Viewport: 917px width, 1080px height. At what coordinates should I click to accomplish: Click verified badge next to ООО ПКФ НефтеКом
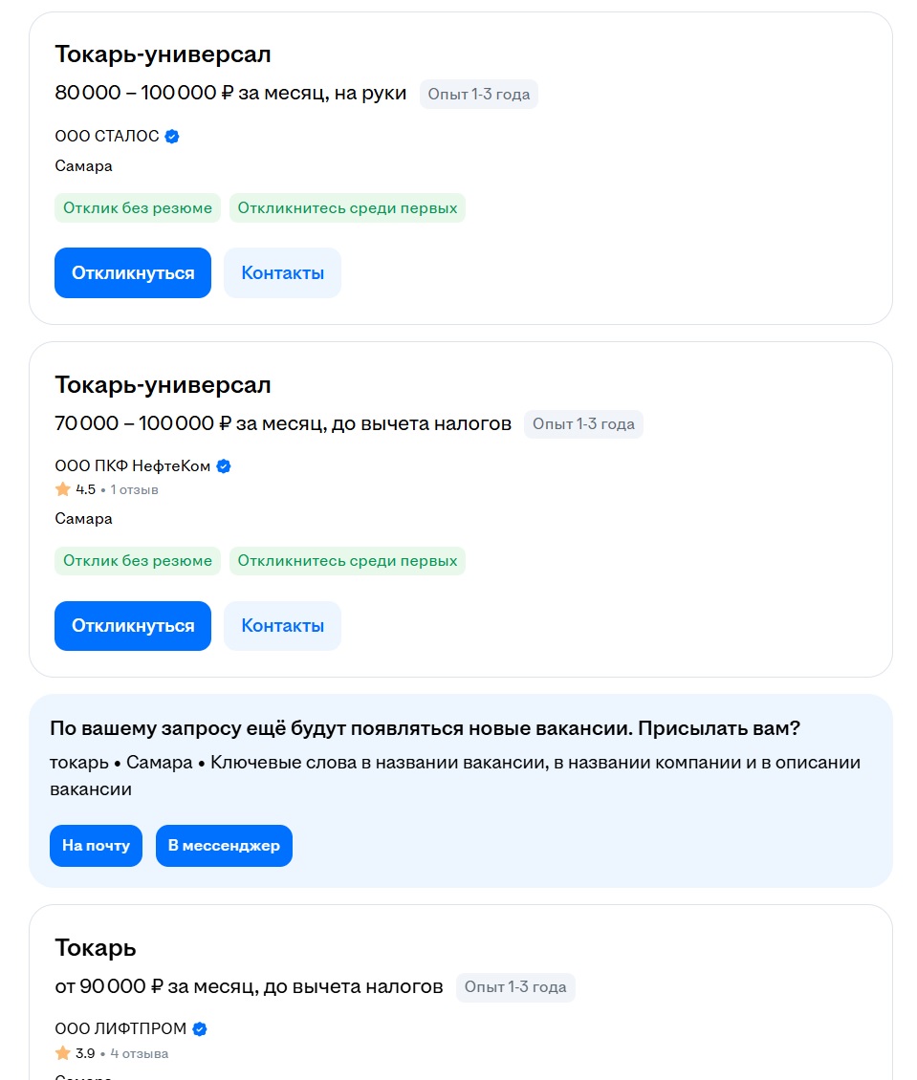224,466
